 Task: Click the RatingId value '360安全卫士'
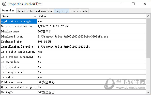46,92
